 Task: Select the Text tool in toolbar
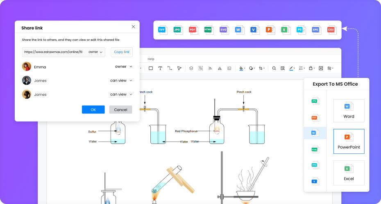tap(160, 68)
